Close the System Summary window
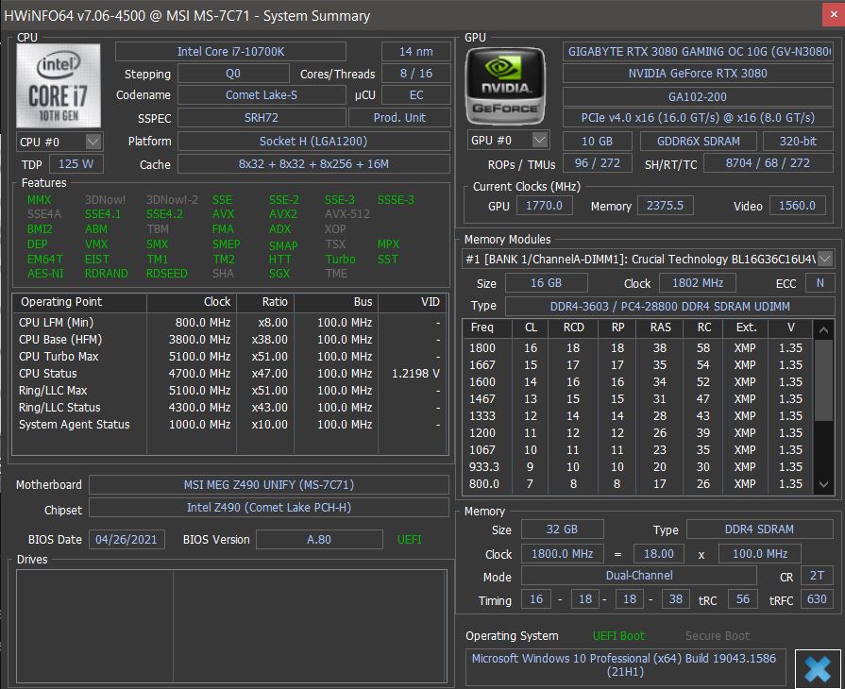This screenshot has width=845, height=689. (833, 15)
